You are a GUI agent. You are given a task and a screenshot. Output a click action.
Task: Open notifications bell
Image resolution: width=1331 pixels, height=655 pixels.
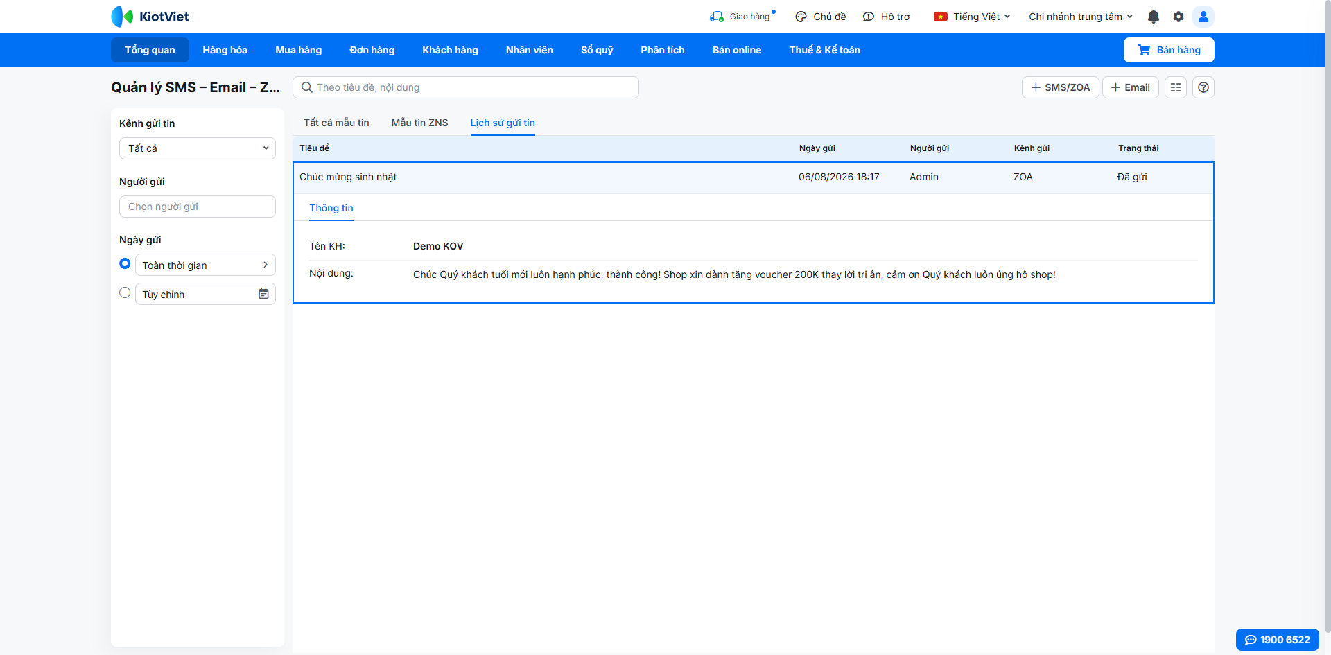(x=1154, y=17)
